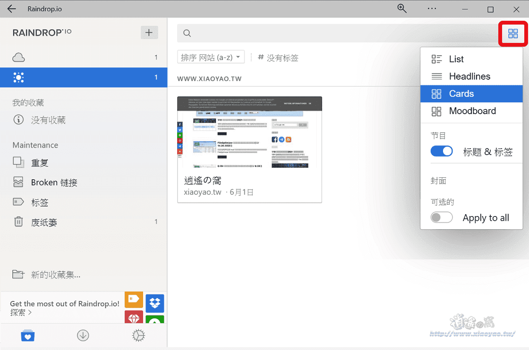Click the 没有标签 tag filter
The width and height of the screenshot is (529, 350).
[278, 58]
